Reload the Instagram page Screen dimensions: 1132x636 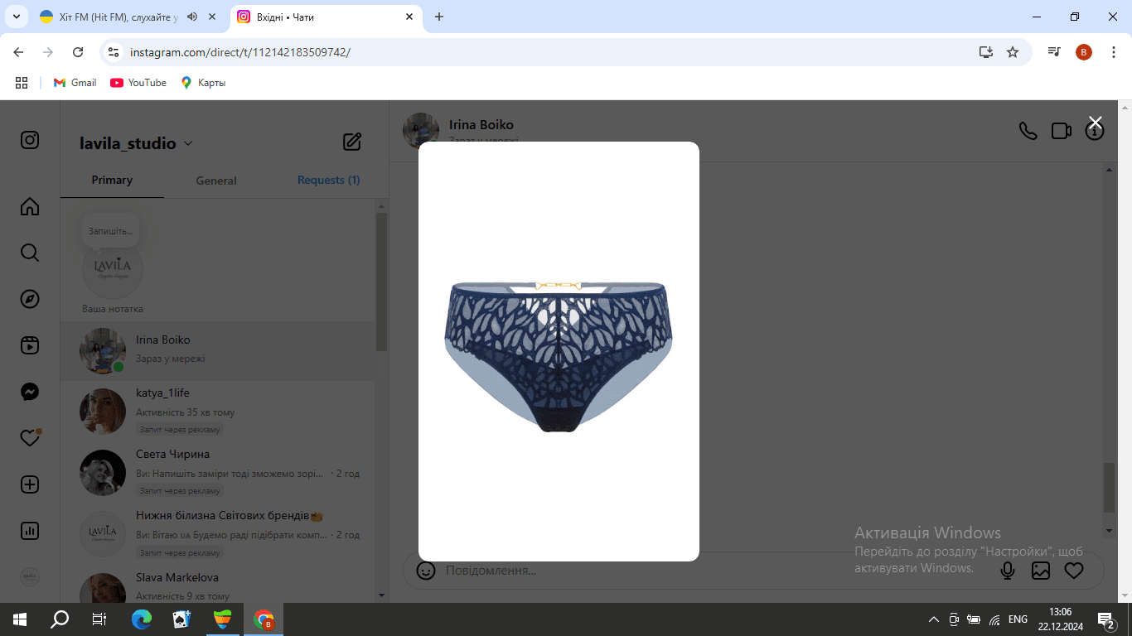click(x=78, y=52)
